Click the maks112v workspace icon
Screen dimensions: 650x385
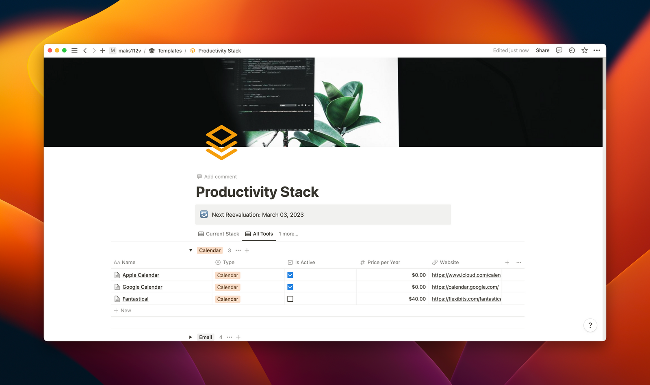click(x=113, y=51)
